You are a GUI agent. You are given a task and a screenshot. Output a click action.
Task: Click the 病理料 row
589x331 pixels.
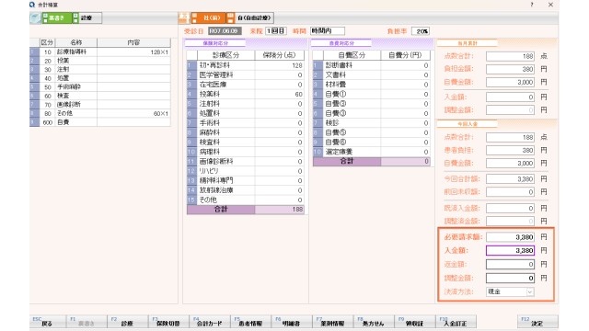click(x=246, y=152)
